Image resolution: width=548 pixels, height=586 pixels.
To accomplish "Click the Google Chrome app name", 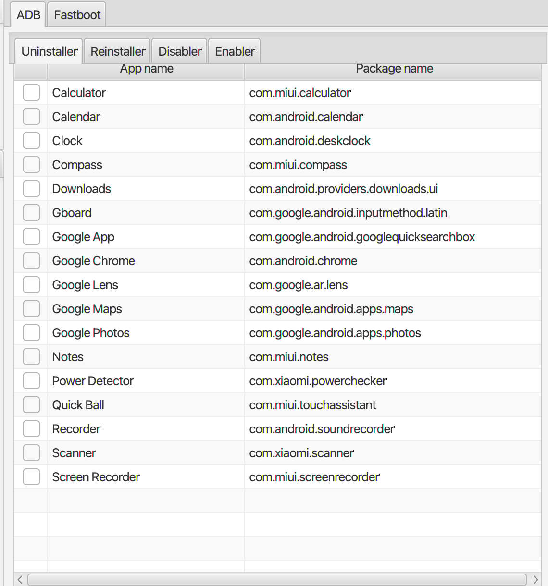I will (93, 261).
